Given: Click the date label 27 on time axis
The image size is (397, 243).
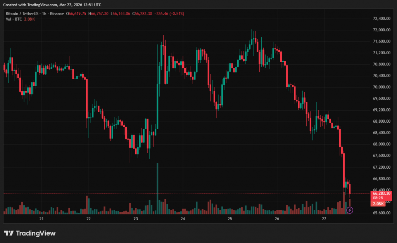Looking at the screenshot, I should point(324,219).
